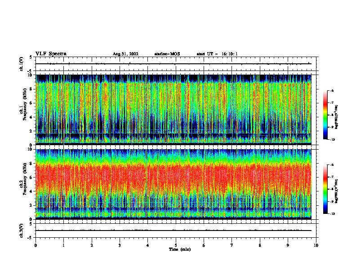356x275 pixels.
Task: Click the ch.2 spectrogram panel
Action: [174, 184]
